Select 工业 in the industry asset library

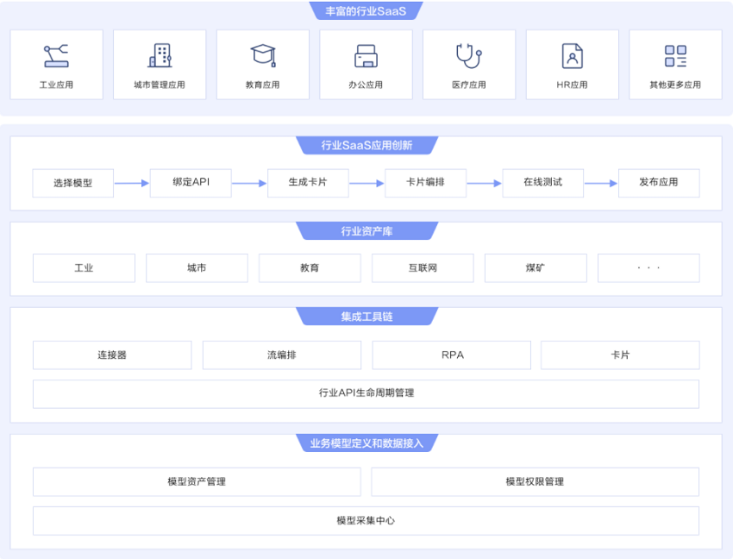click(85, 268)
